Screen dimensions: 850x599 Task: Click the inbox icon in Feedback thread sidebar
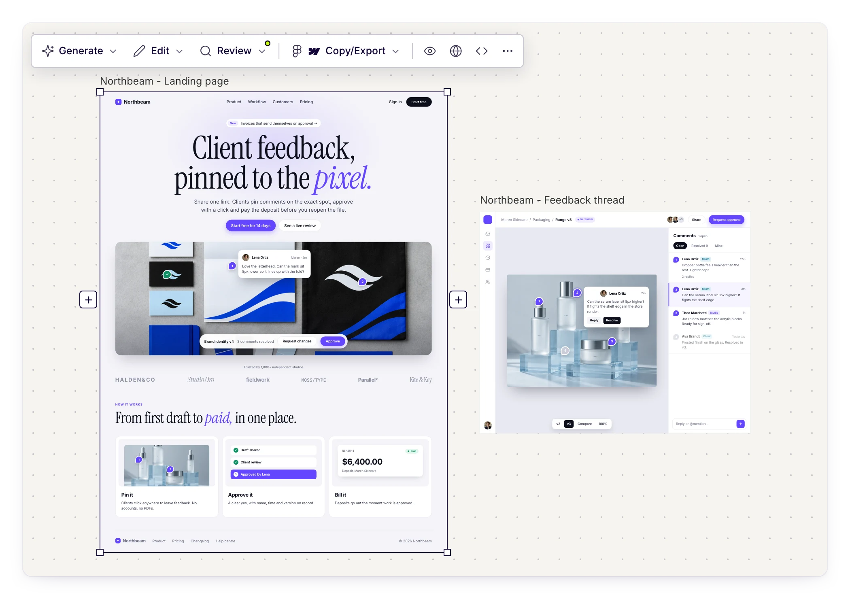[488, 234]
